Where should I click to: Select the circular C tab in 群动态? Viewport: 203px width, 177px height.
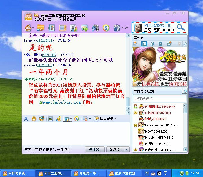tap(152, 44)
